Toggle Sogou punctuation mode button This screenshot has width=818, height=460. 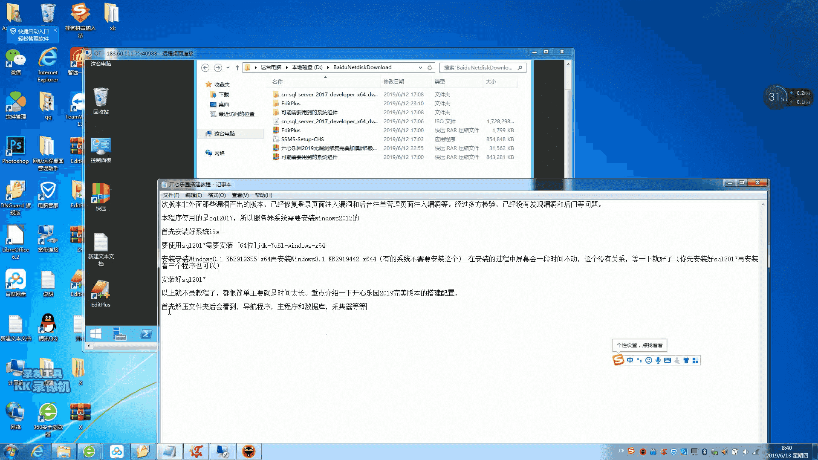(639, 361)
